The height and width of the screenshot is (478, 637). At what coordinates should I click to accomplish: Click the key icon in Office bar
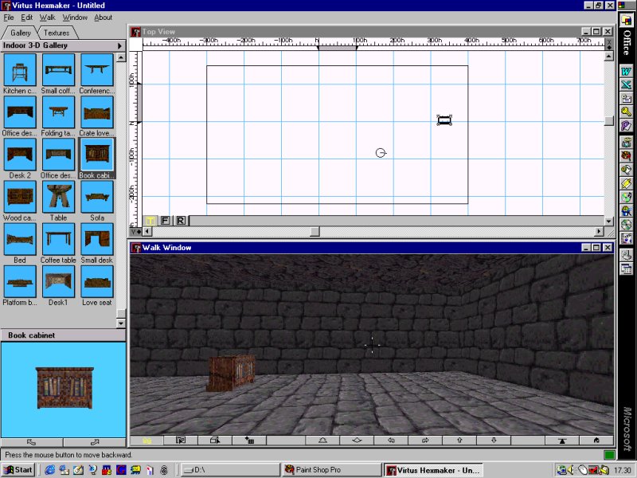[x=626, y=112]
